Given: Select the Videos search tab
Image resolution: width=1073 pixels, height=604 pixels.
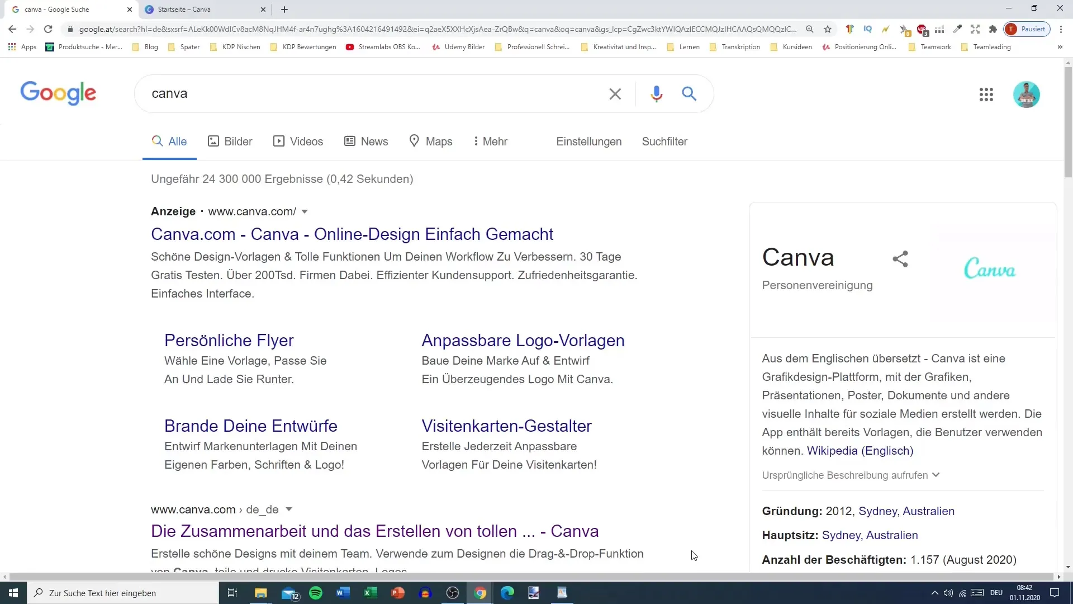Looking at the screenshot, I should tap(298, 141).
